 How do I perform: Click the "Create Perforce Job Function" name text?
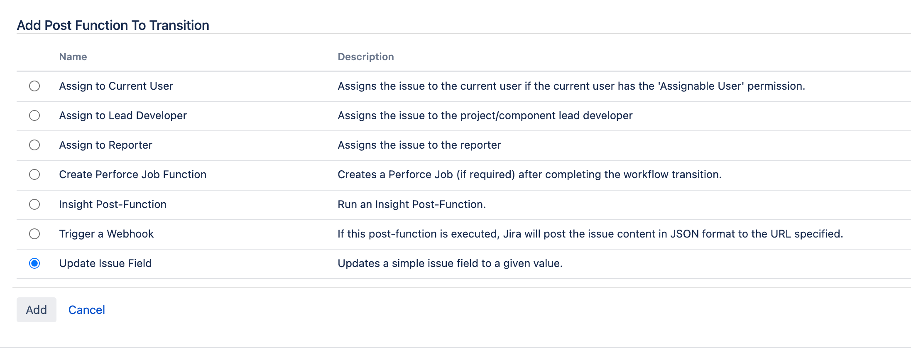[x=132, y=174]
